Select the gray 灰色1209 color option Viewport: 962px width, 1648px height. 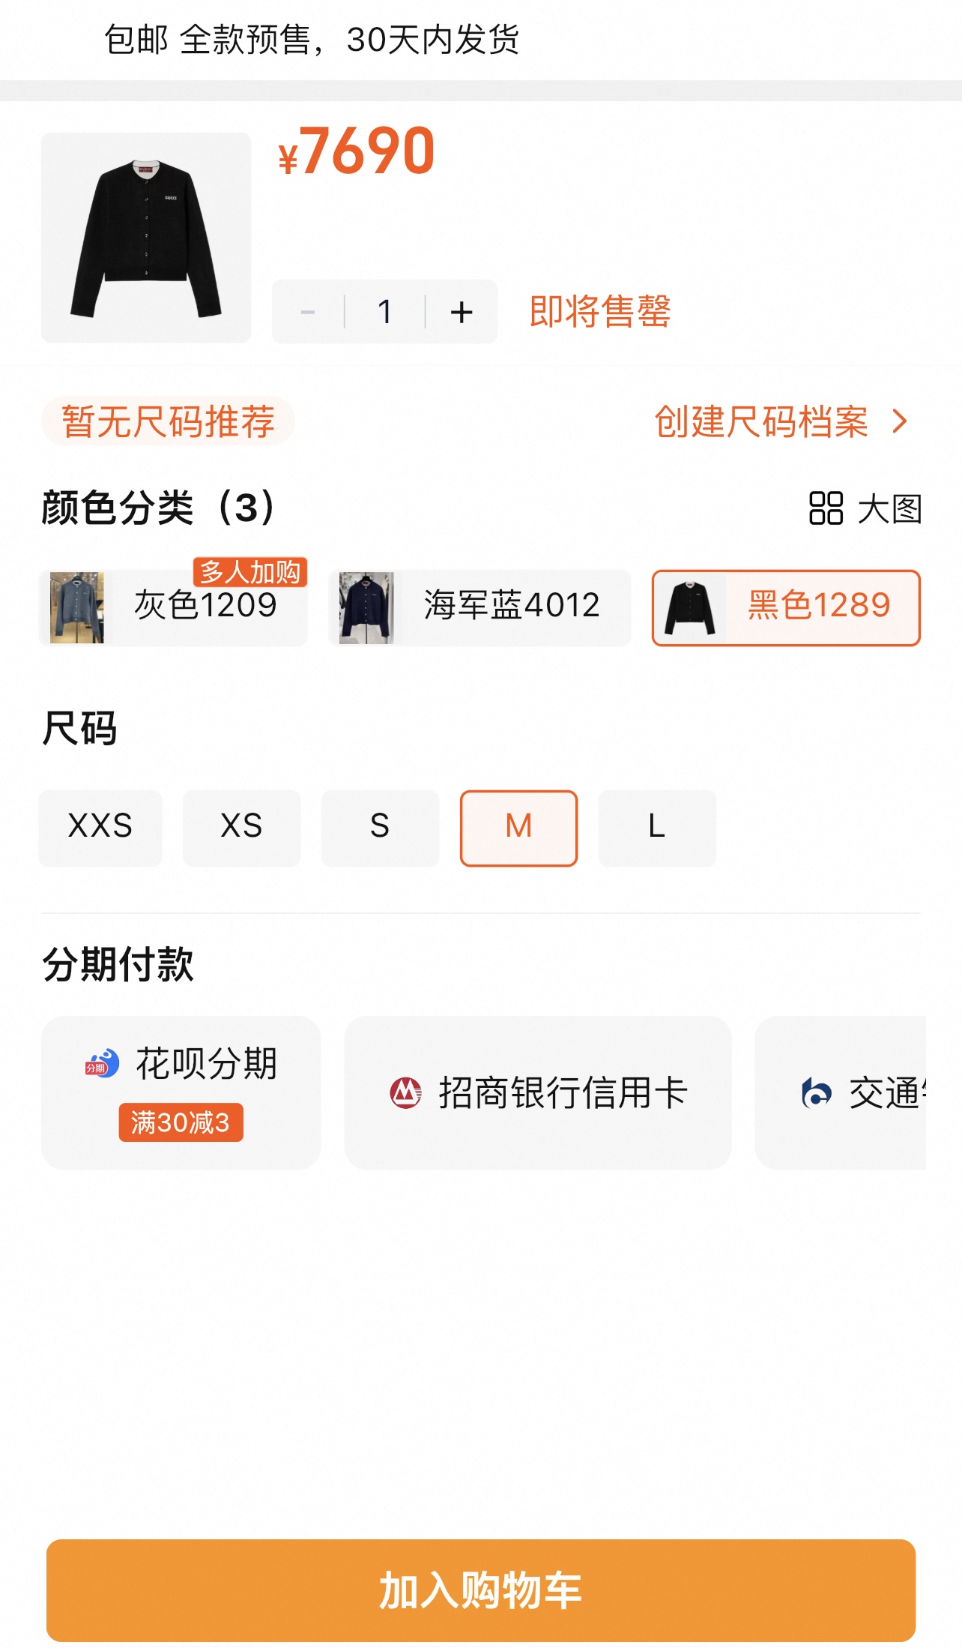coord(173,607)
